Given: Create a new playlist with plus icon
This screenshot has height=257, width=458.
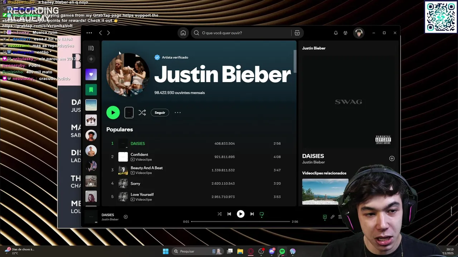Looking at the screenshot, I should 91,59.
